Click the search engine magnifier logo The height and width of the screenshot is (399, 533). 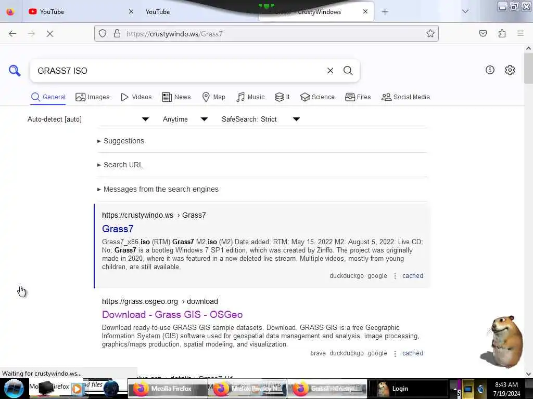click(15, 70)
